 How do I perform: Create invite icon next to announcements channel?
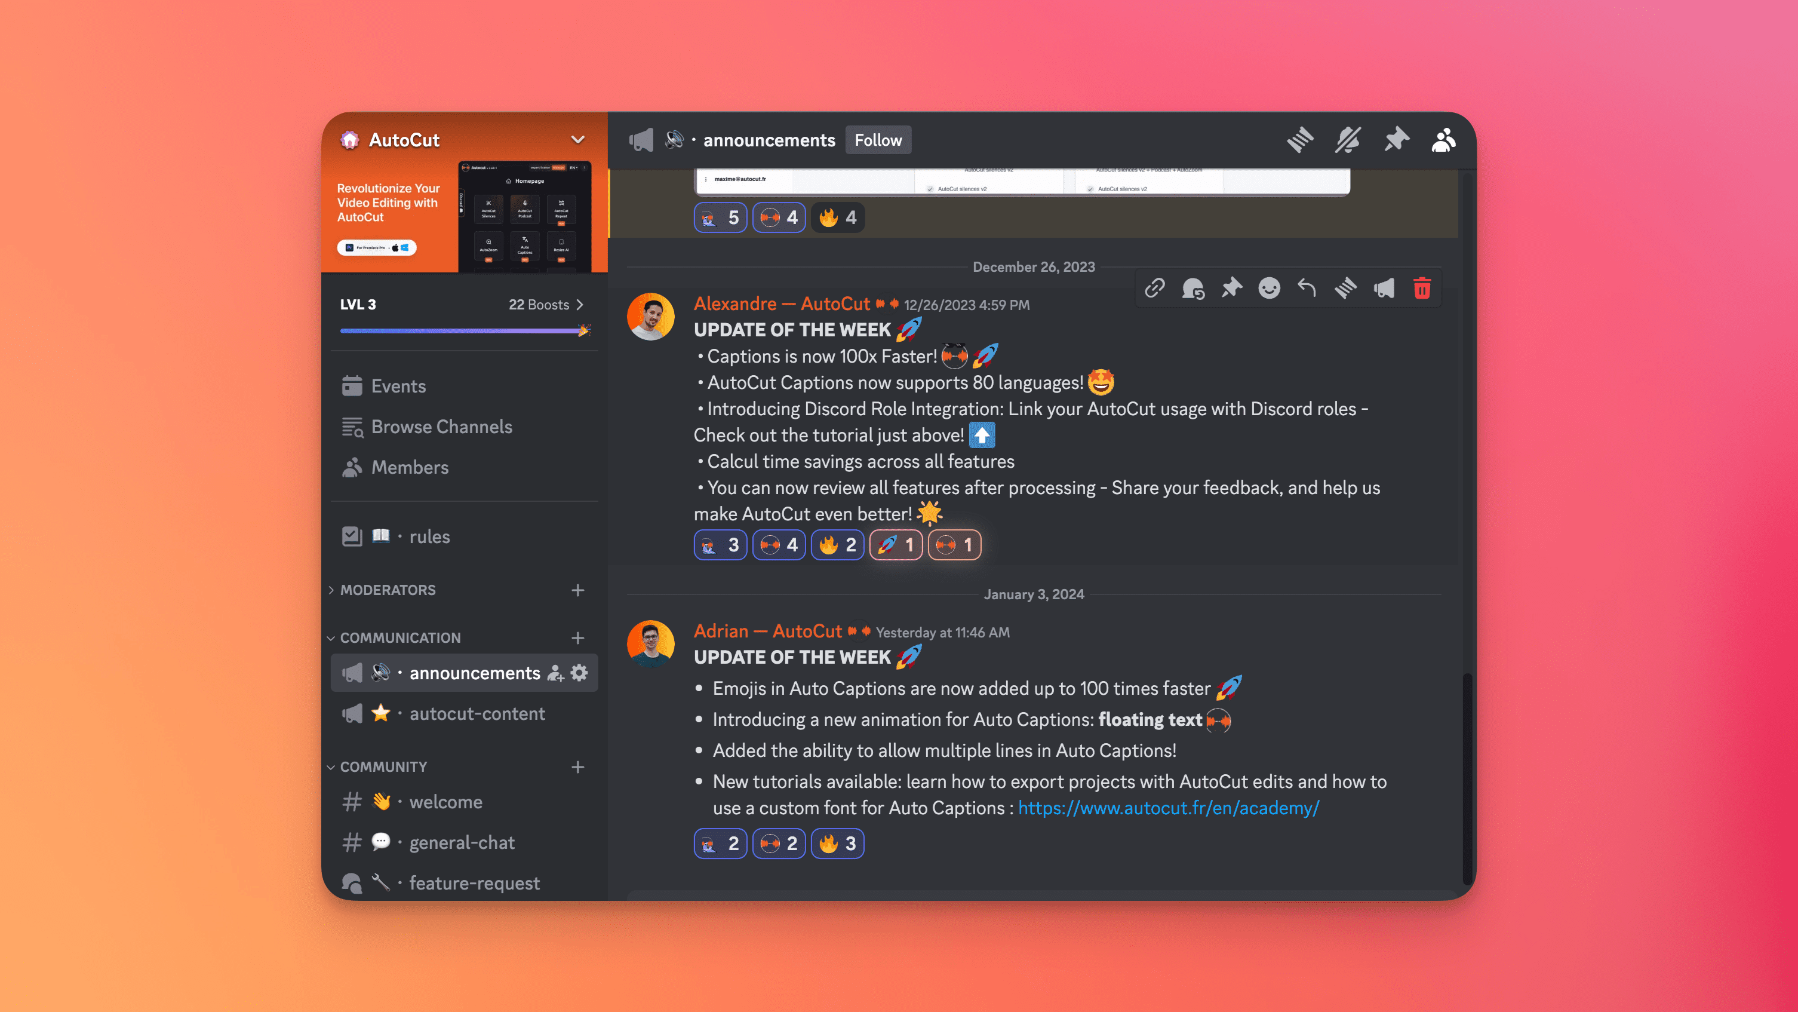555,673
